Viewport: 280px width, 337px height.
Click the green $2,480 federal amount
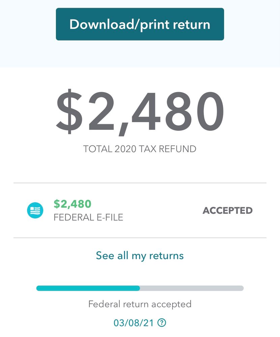coord(72,204)
